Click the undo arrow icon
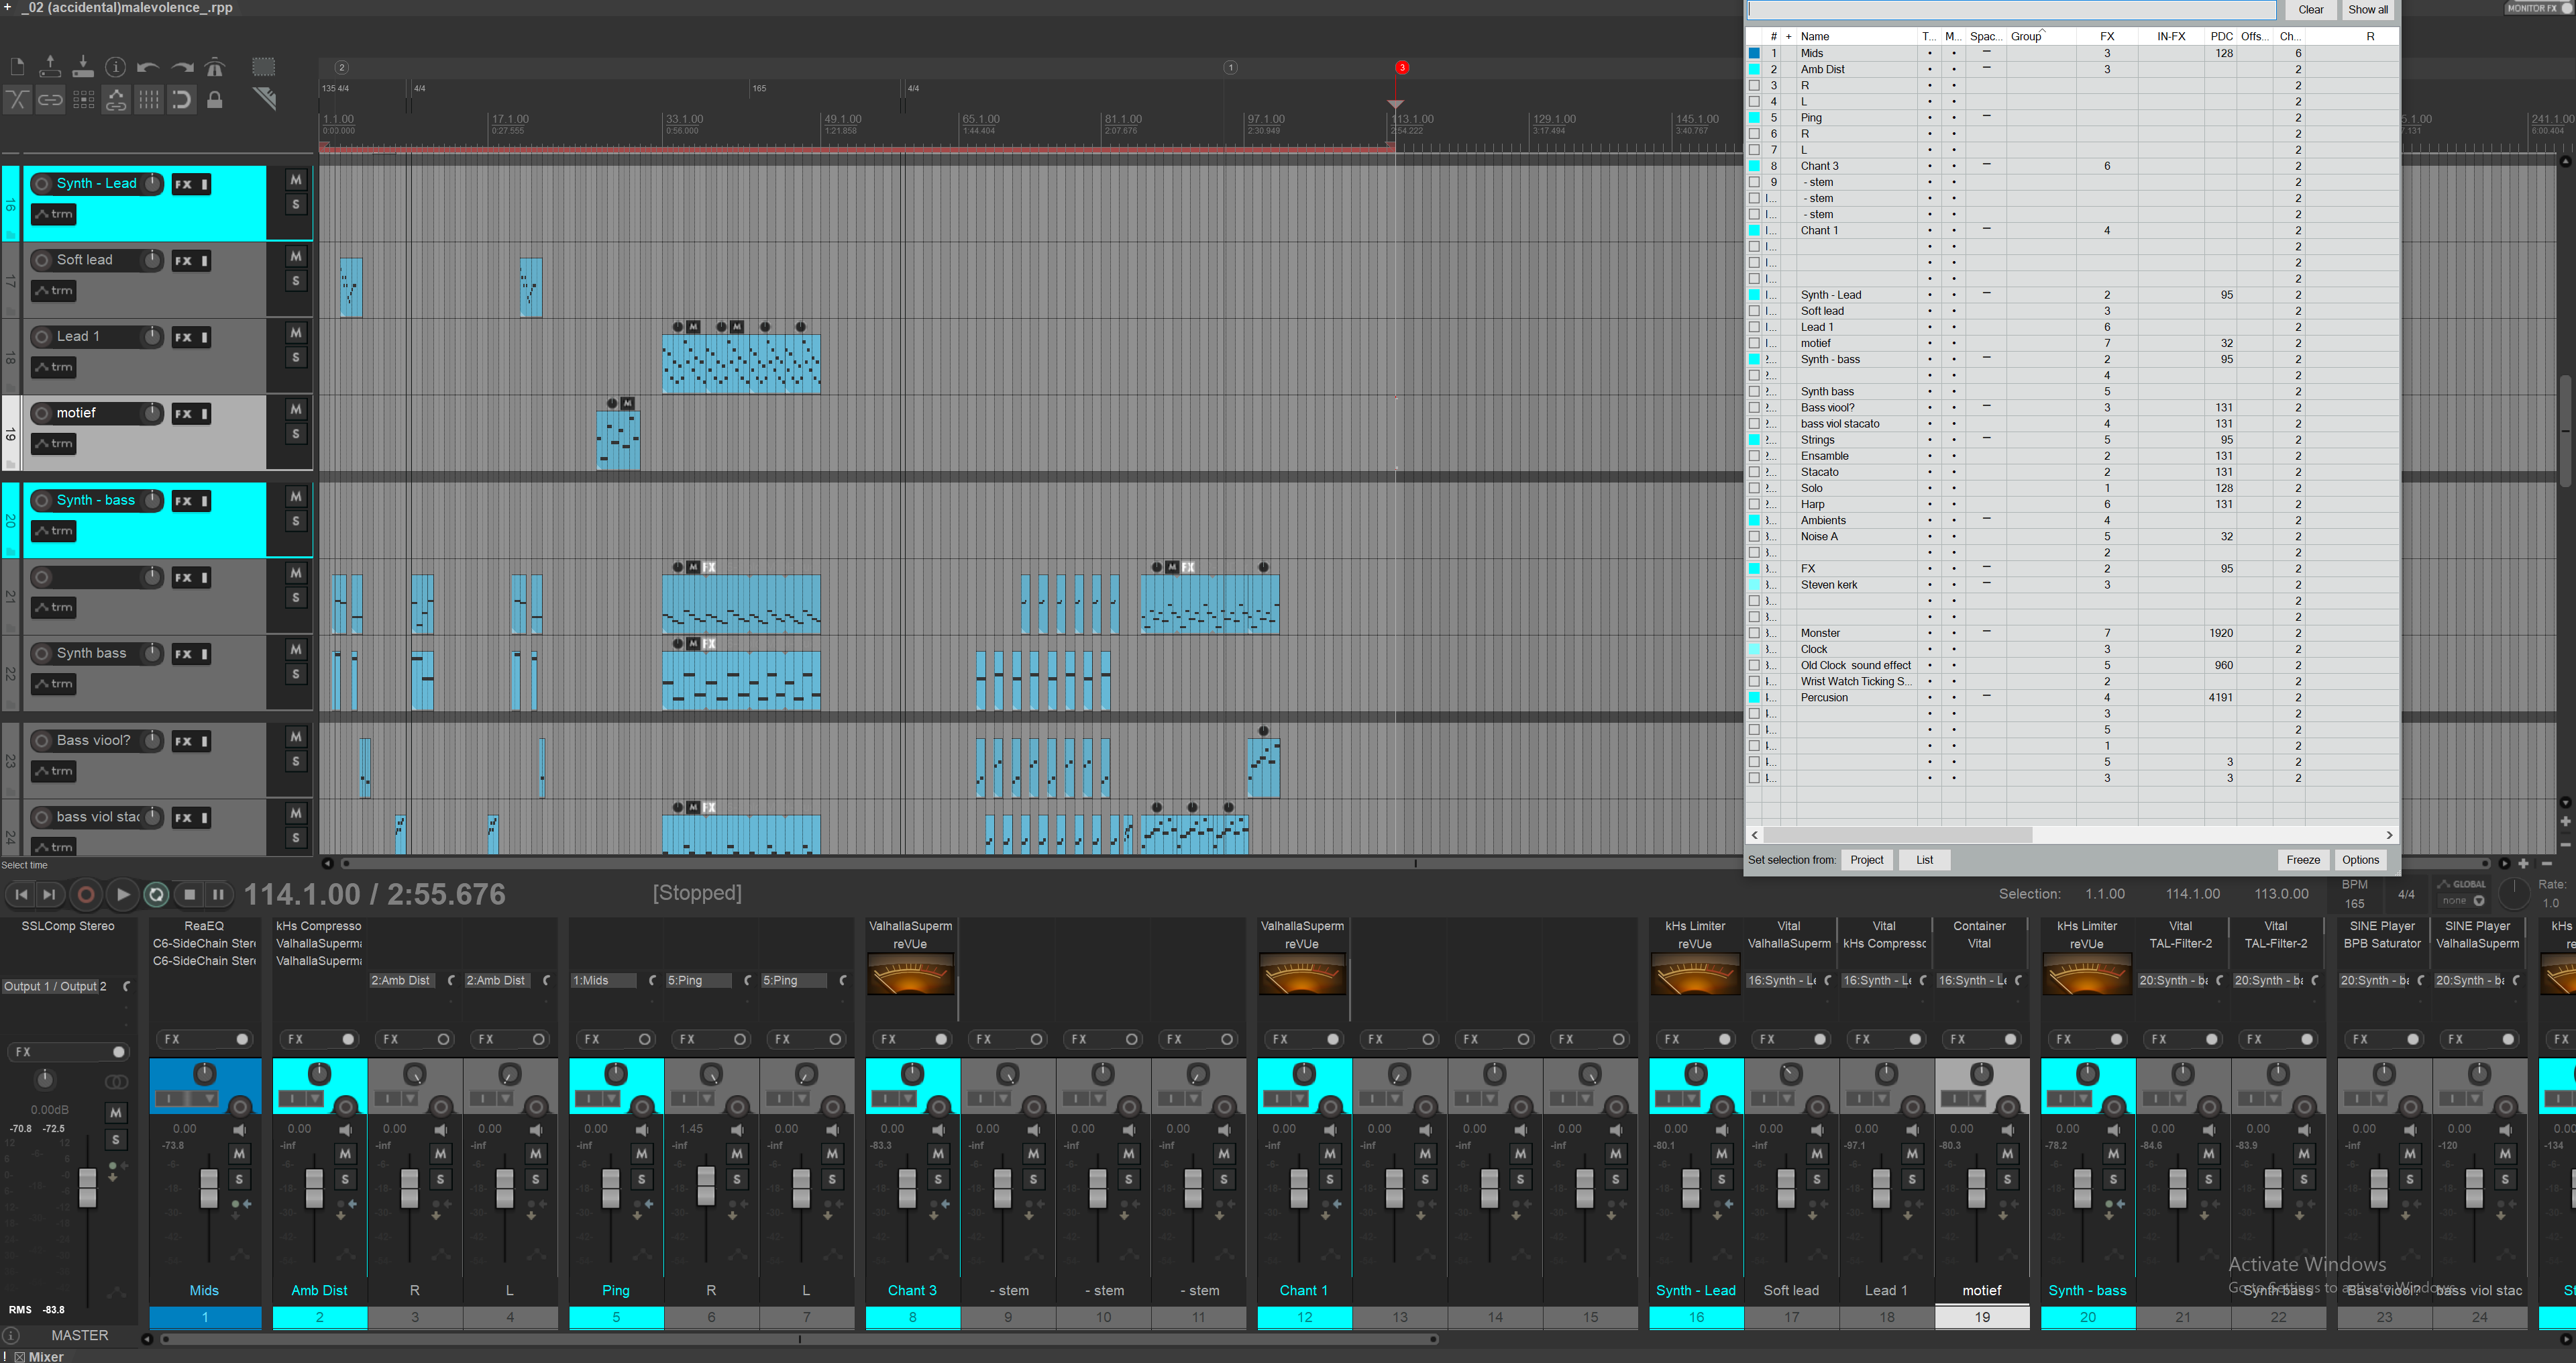This screenshot has width=2576, height=1363. point(148,67)
